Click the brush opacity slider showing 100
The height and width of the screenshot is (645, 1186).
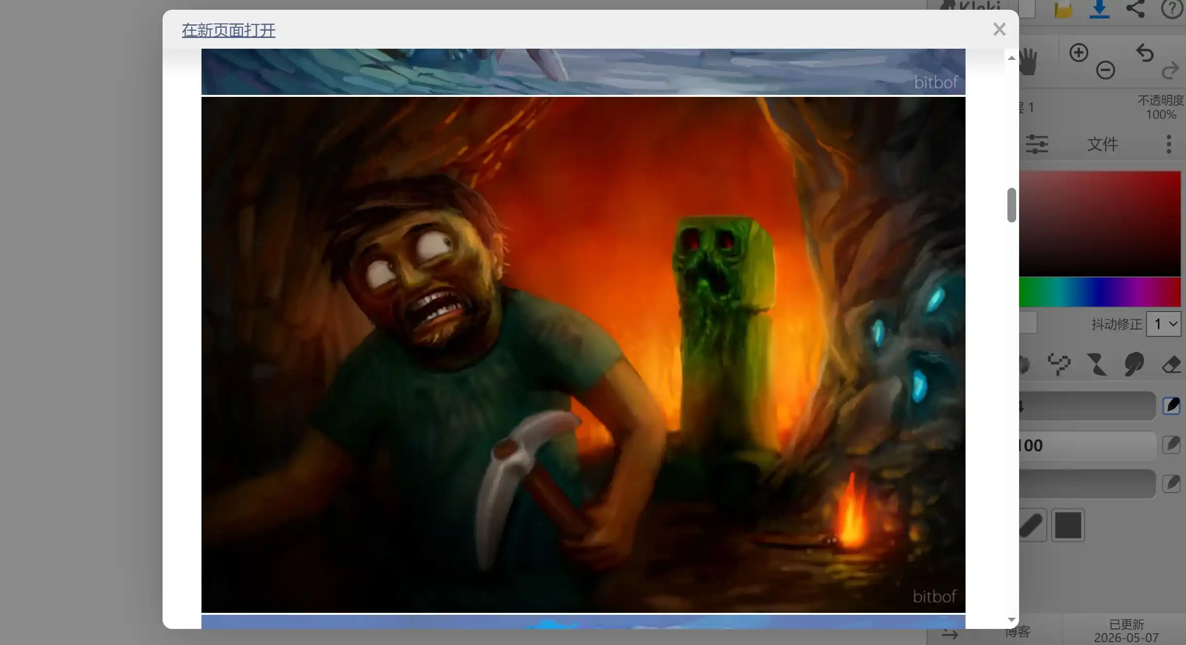(x=1087, y=445)
